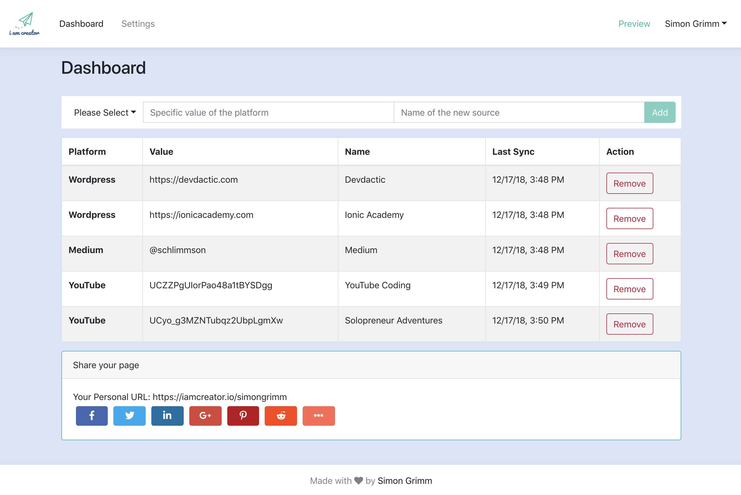Share page via LinkedIn icon

coord(167,416)
